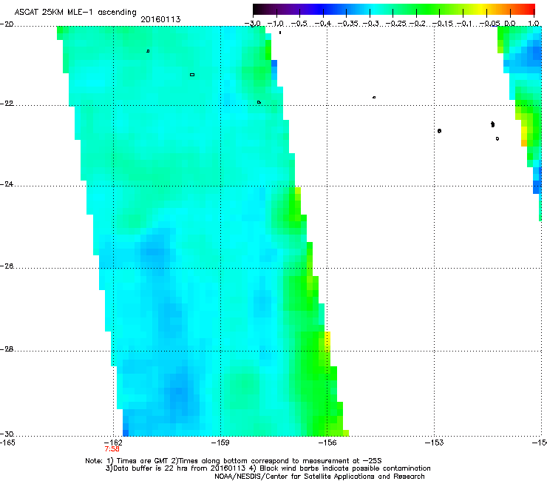Click the NOAA/NESDIS credit line
The image size is (547, 481).
[319, 477]
